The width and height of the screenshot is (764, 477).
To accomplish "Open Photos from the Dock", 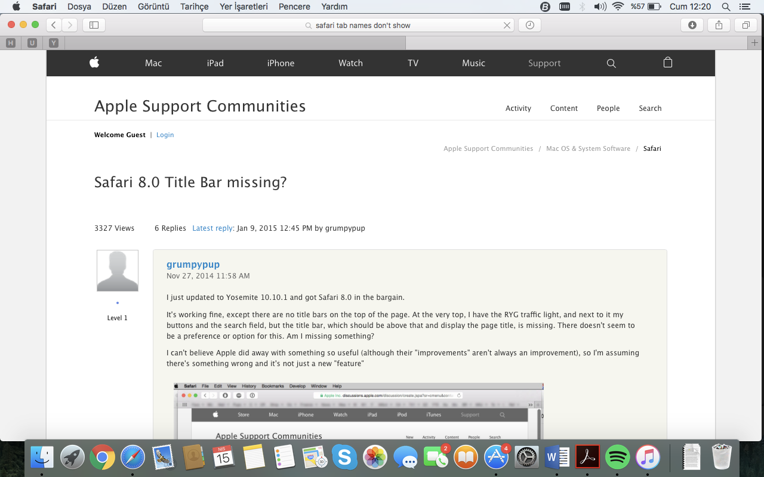I will coord(375,457).
